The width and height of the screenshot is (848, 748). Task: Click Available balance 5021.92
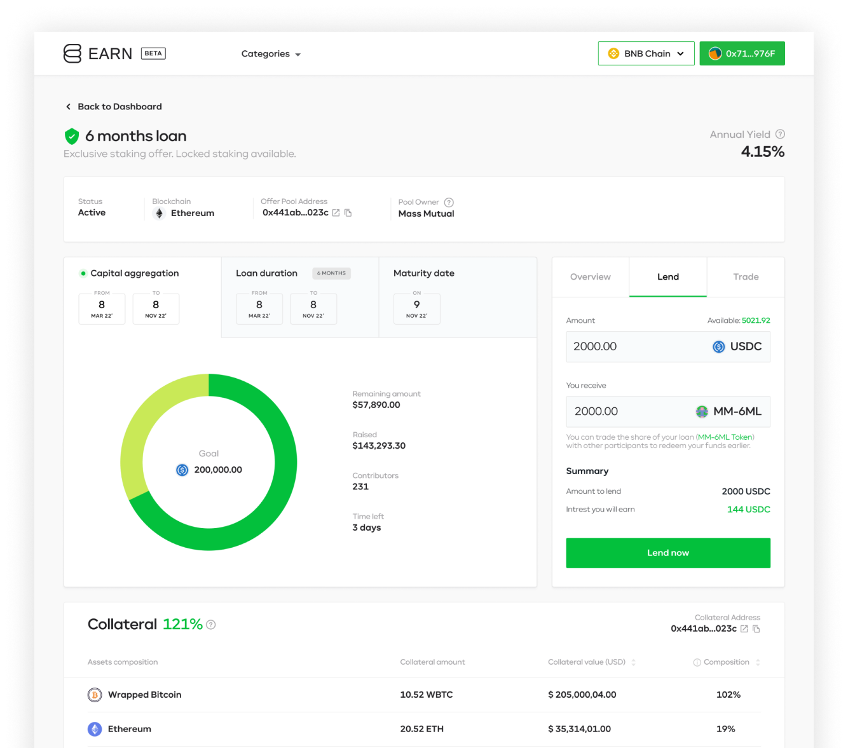pos(756,320)
